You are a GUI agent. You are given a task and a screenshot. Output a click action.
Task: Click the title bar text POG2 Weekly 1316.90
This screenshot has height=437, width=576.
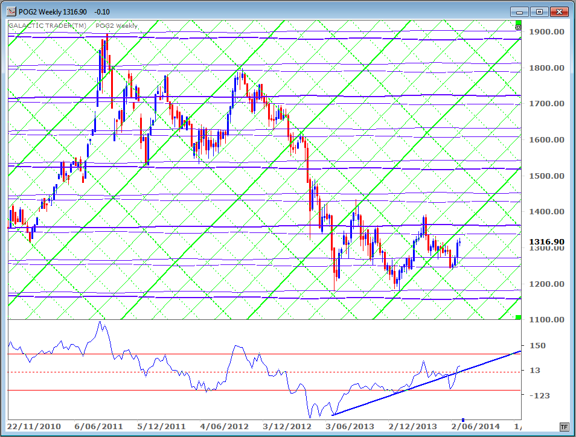click(53, 12)
